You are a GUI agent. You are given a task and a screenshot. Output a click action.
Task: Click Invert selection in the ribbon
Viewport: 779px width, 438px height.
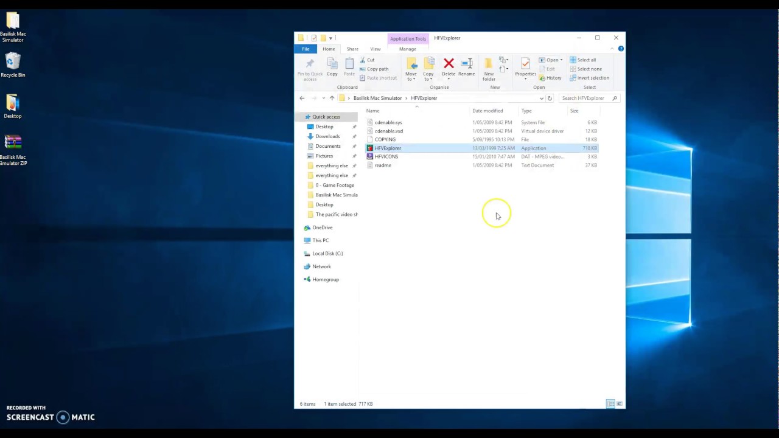tap(589, 78)
